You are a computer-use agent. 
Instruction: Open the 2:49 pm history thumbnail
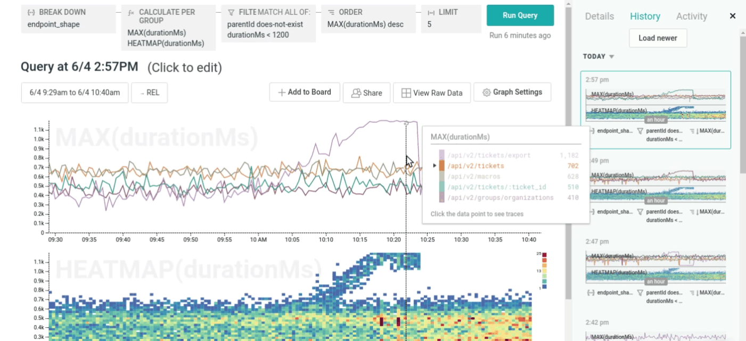click(656, 186)
